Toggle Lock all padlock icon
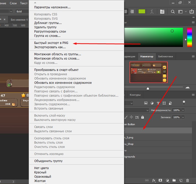The image size is (196, 184). 143,117
